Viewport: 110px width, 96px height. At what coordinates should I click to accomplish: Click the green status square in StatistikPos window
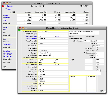[x=19, y=30]
